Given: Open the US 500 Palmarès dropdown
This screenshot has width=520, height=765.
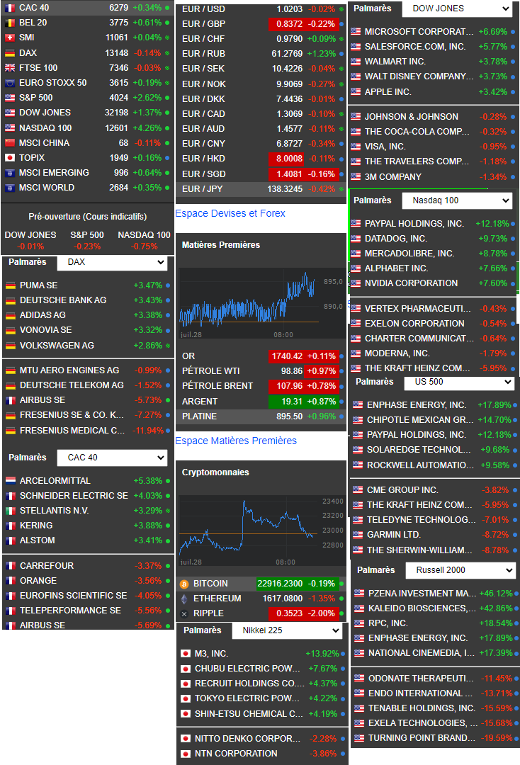Looking at the screenshot, I should [459, 382].
